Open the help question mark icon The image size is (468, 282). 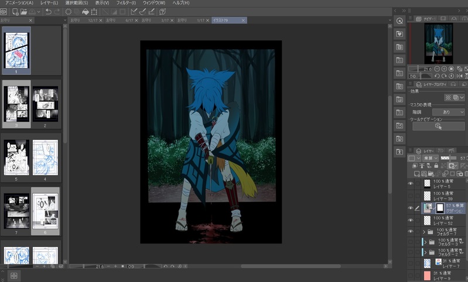coord(162,12)
